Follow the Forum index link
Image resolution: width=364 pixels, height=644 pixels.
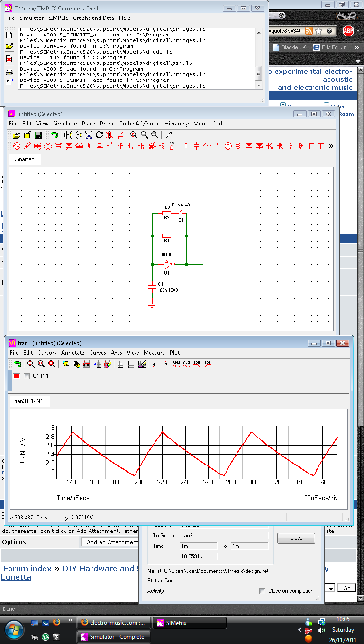27,569
